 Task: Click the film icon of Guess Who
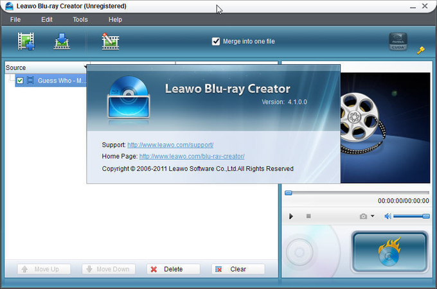[30, 80]
